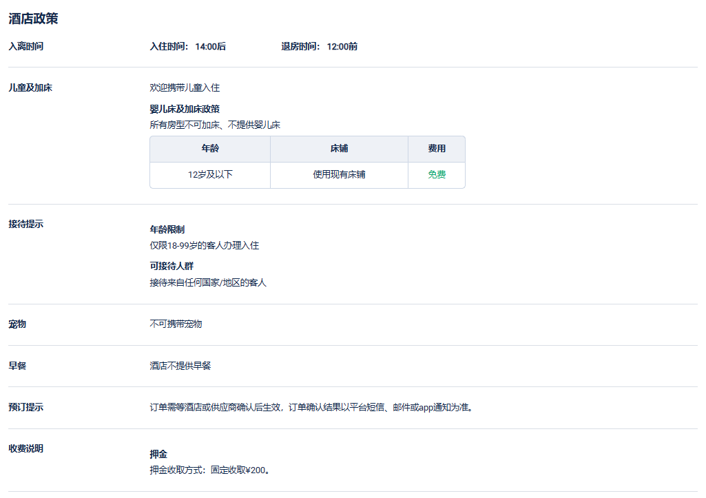Select the 12岁及以下 table cell
This screenshot has width=706, height=498.
(x=210, y=175)
